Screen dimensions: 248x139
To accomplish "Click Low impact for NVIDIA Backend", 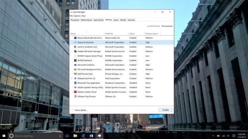I will 147,60.
